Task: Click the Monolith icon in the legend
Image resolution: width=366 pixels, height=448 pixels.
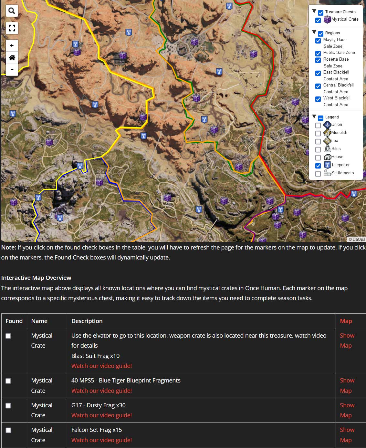Action: pyautogui.click(x=327, y=133)
